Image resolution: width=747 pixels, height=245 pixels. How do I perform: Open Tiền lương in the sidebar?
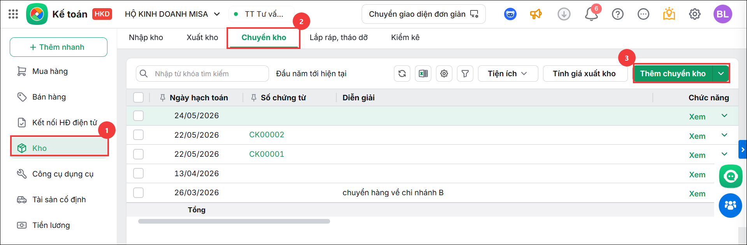[51, 226]
